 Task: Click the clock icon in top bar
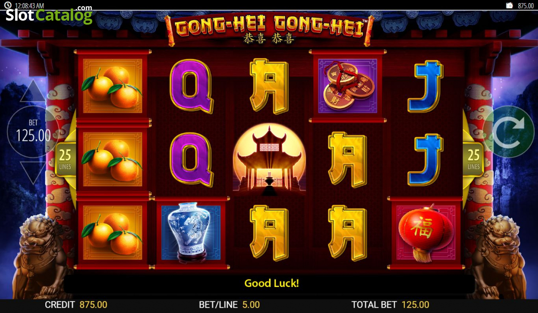click(8, 5)
